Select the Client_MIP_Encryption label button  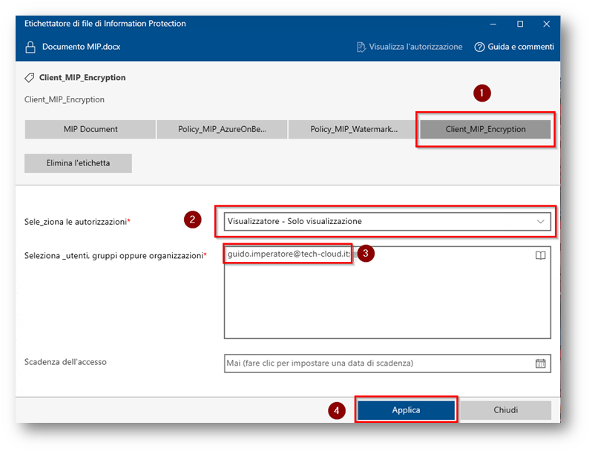(485, 129)
